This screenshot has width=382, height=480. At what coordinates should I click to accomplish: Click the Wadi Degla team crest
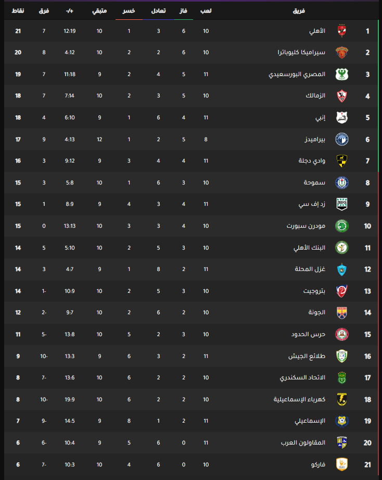(341, 161)
